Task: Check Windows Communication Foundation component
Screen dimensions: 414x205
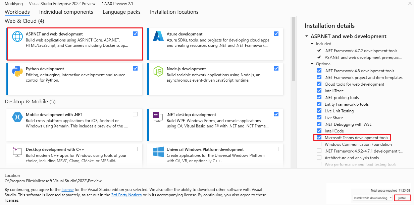Action: point(319,144)
